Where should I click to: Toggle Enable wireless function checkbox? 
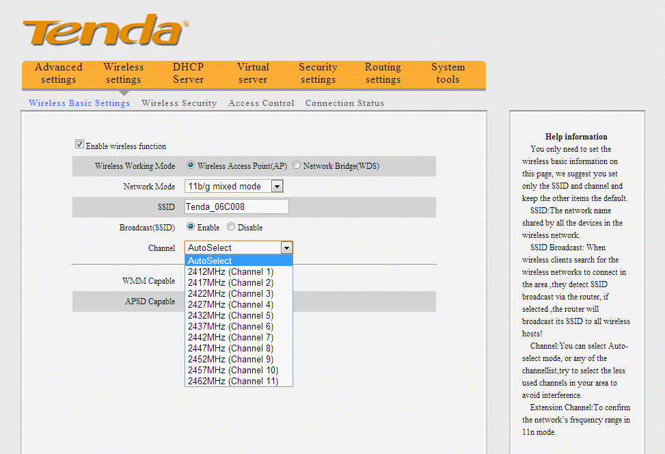click(79, 144)
